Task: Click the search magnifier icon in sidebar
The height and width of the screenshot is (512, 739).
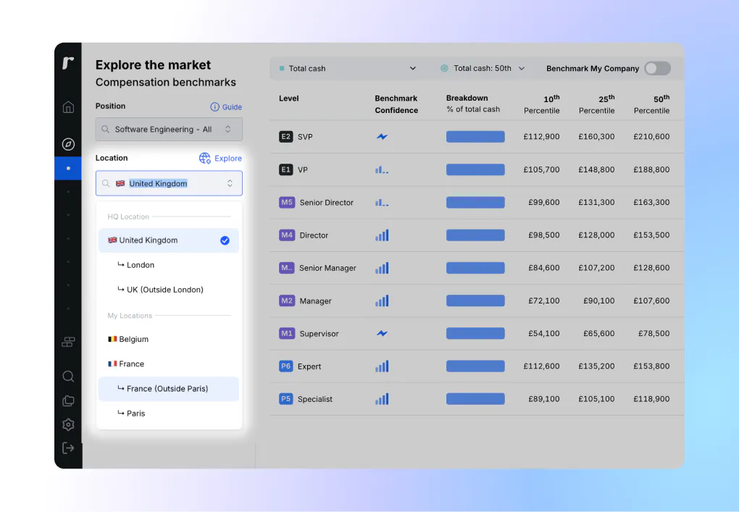Action: (68, 377)
